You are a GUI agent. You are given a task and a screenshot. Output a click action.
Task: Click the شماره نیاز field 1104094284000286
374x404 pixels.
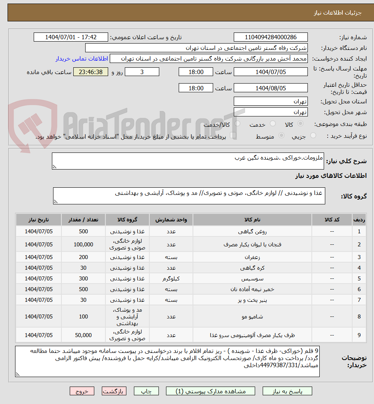point(271,37)
